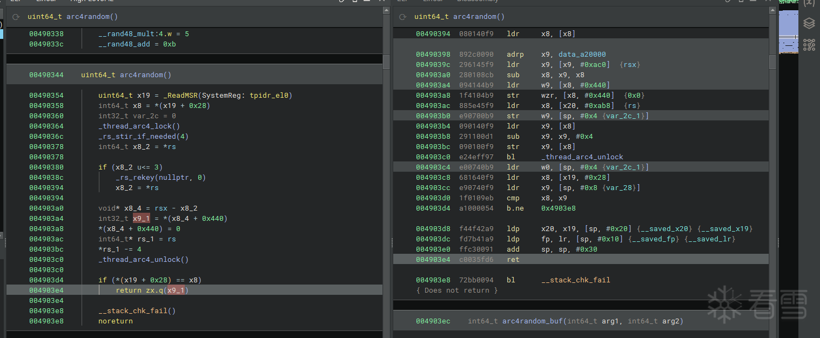Image resolution: width=820 pixels, height=338 pixels.
Task: Select the ret instruction at 004903e4
Action: point(513,260)
